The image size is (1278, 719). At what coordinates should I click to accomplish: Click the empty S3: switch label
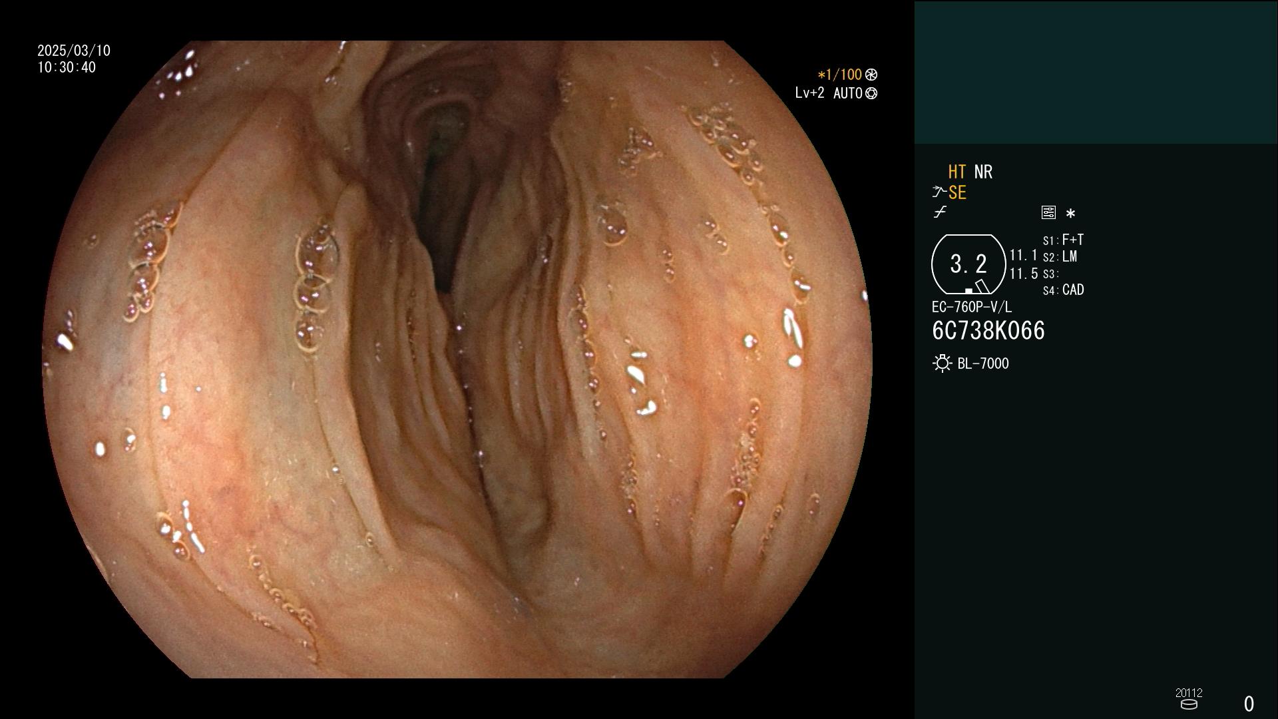[x=1050, y=274]
